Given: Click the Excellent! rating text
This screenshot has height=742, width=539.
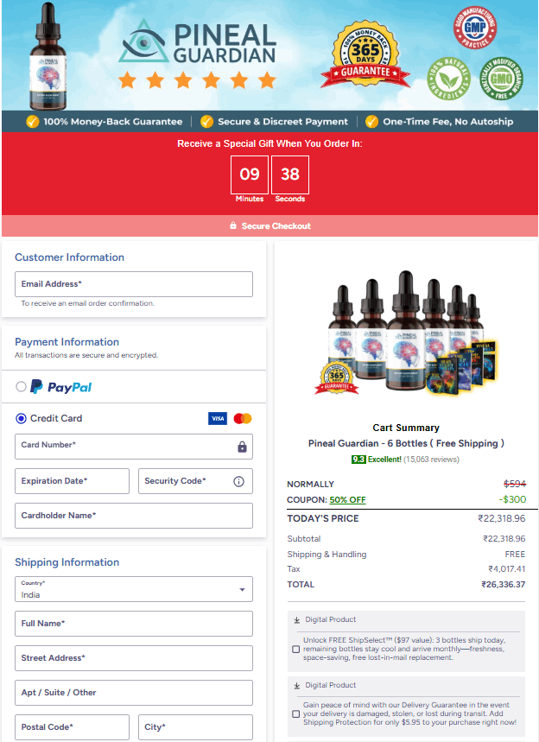Looking at the screenshot, I should pos(384,460).
